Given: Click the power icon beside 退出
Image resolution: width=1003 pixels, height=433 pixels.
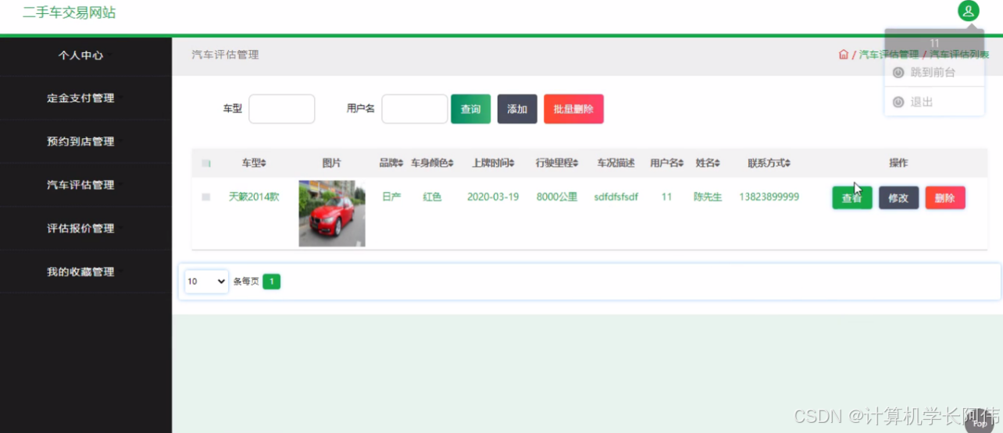Looking at the screenshot, I should [898, 102].
